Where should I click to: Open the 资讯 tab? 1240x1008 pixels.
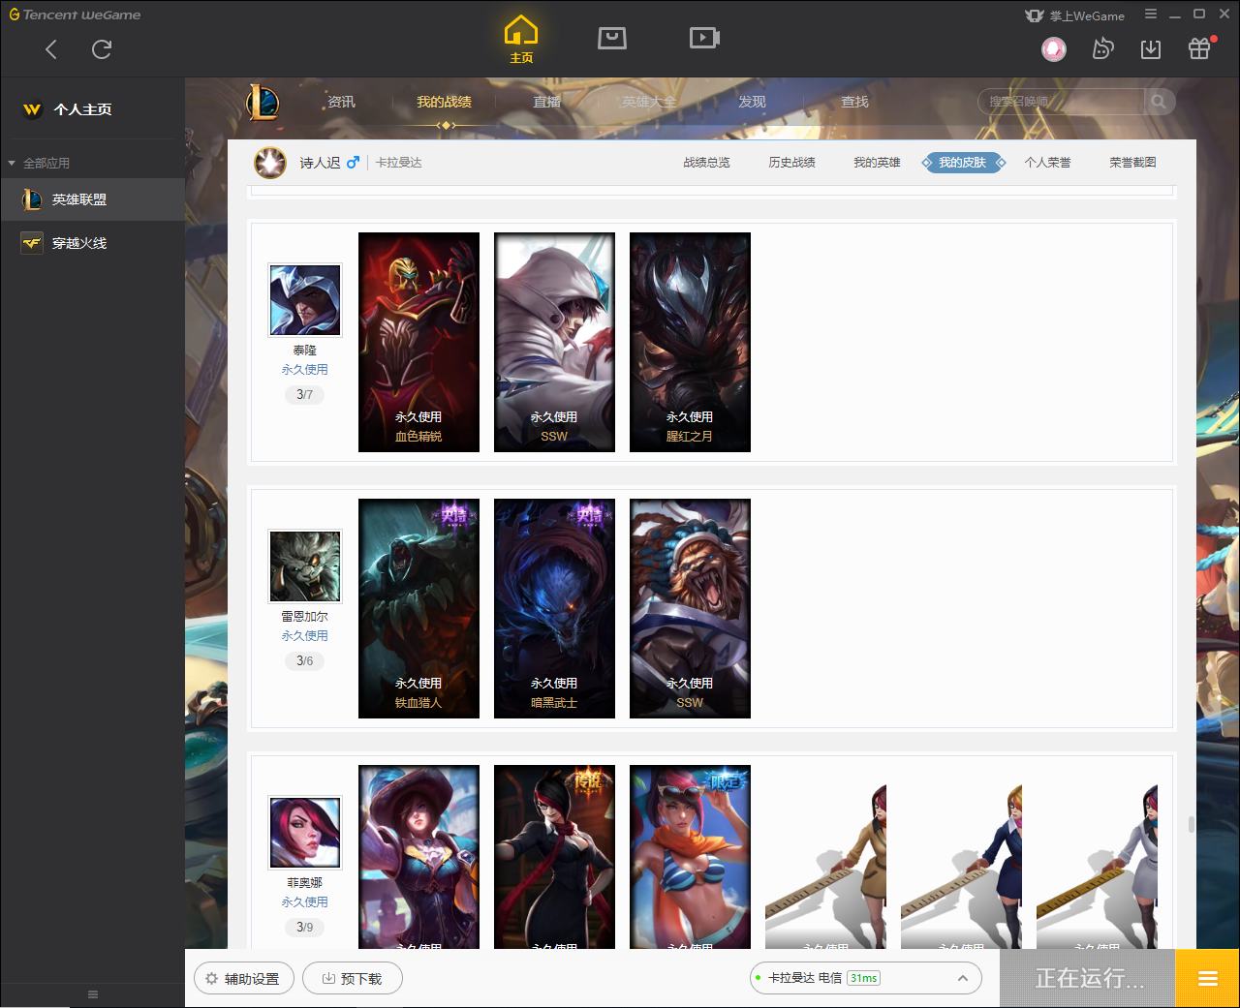pos(341,102)
